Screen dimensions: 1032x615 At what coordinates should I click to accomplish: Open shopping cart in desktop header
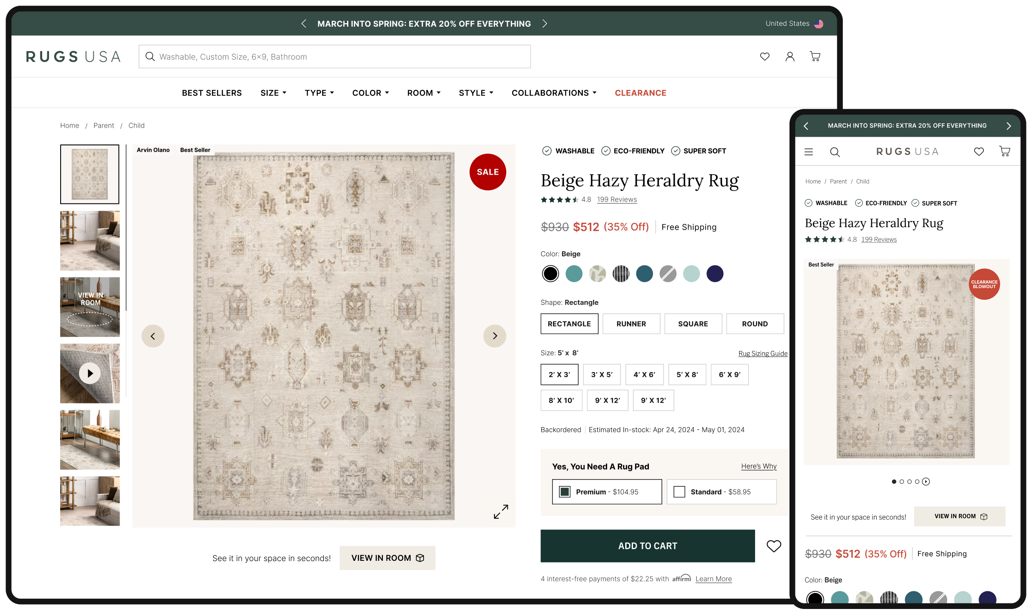tap(815, 56)
